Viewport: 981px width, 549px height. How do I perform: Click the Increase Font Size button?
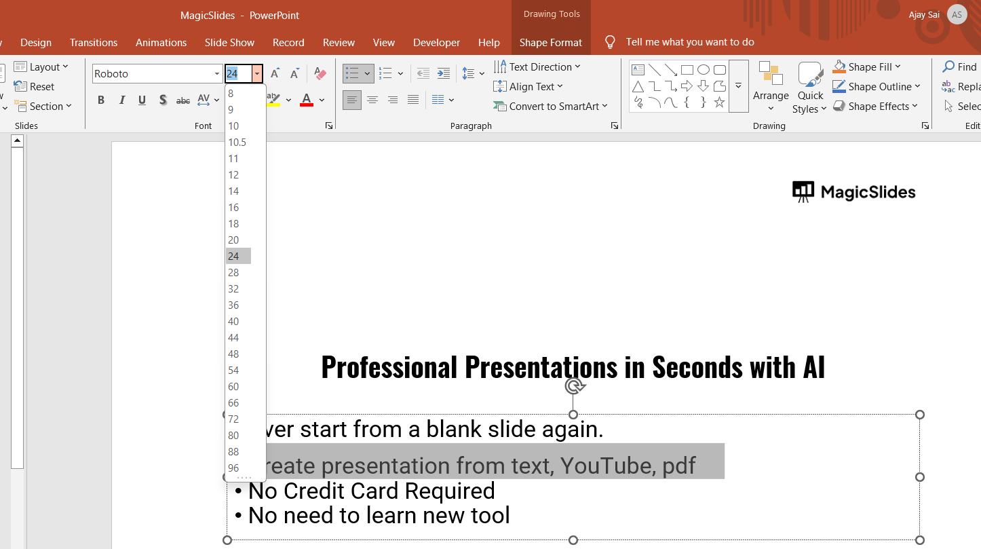tap(275, 73)
